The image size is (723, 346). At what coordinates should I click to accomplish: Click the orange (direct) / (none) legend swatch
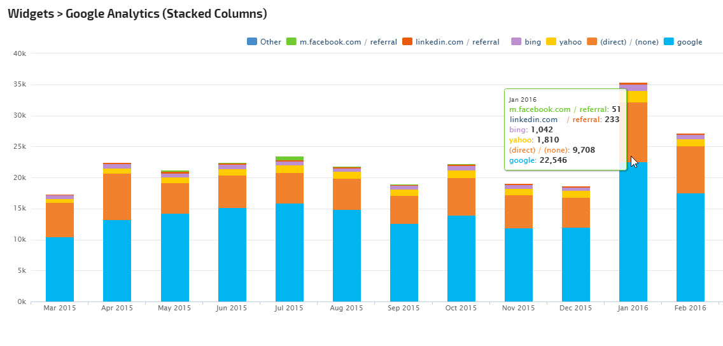(592, 42)
